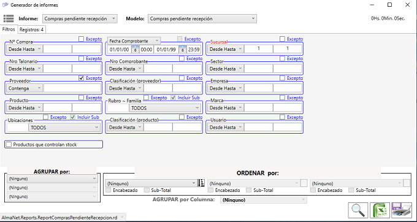
Task: Expand Rubro ~ Familia TODOS dropdown
Action: pyautogui.click(x=164, y=108)
